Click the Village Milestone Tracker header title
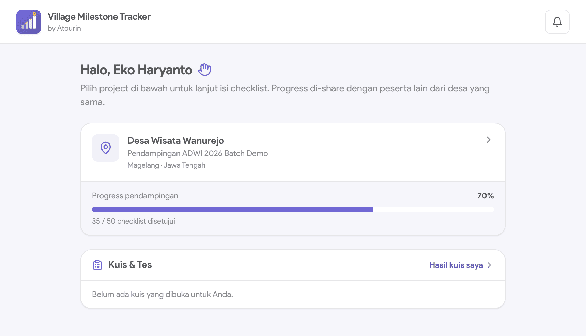 [x=99, y=16]
